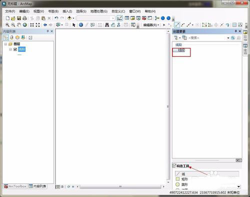Image resolution: width=250 pixels, height=197 pixels.
Task: Open the 编辑器 dropdown menu
Action: (x=151, y=25)
